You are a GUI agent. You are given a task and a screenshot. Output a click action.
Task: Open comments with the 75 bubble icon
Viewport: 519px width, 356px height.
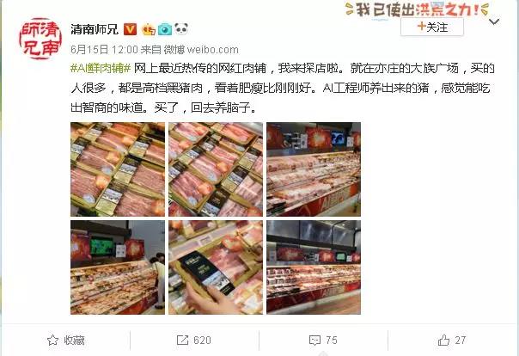[314, 341]
